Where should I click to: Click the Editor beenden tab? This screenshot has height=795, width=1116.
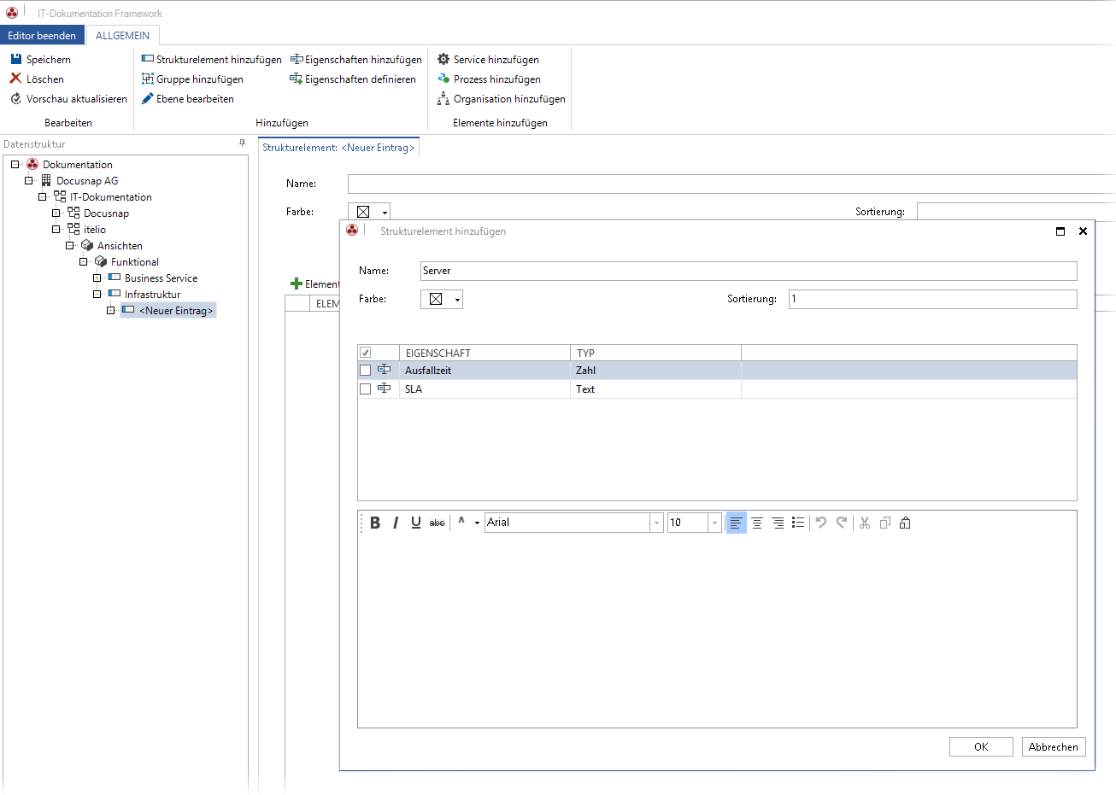click(42, 35)
